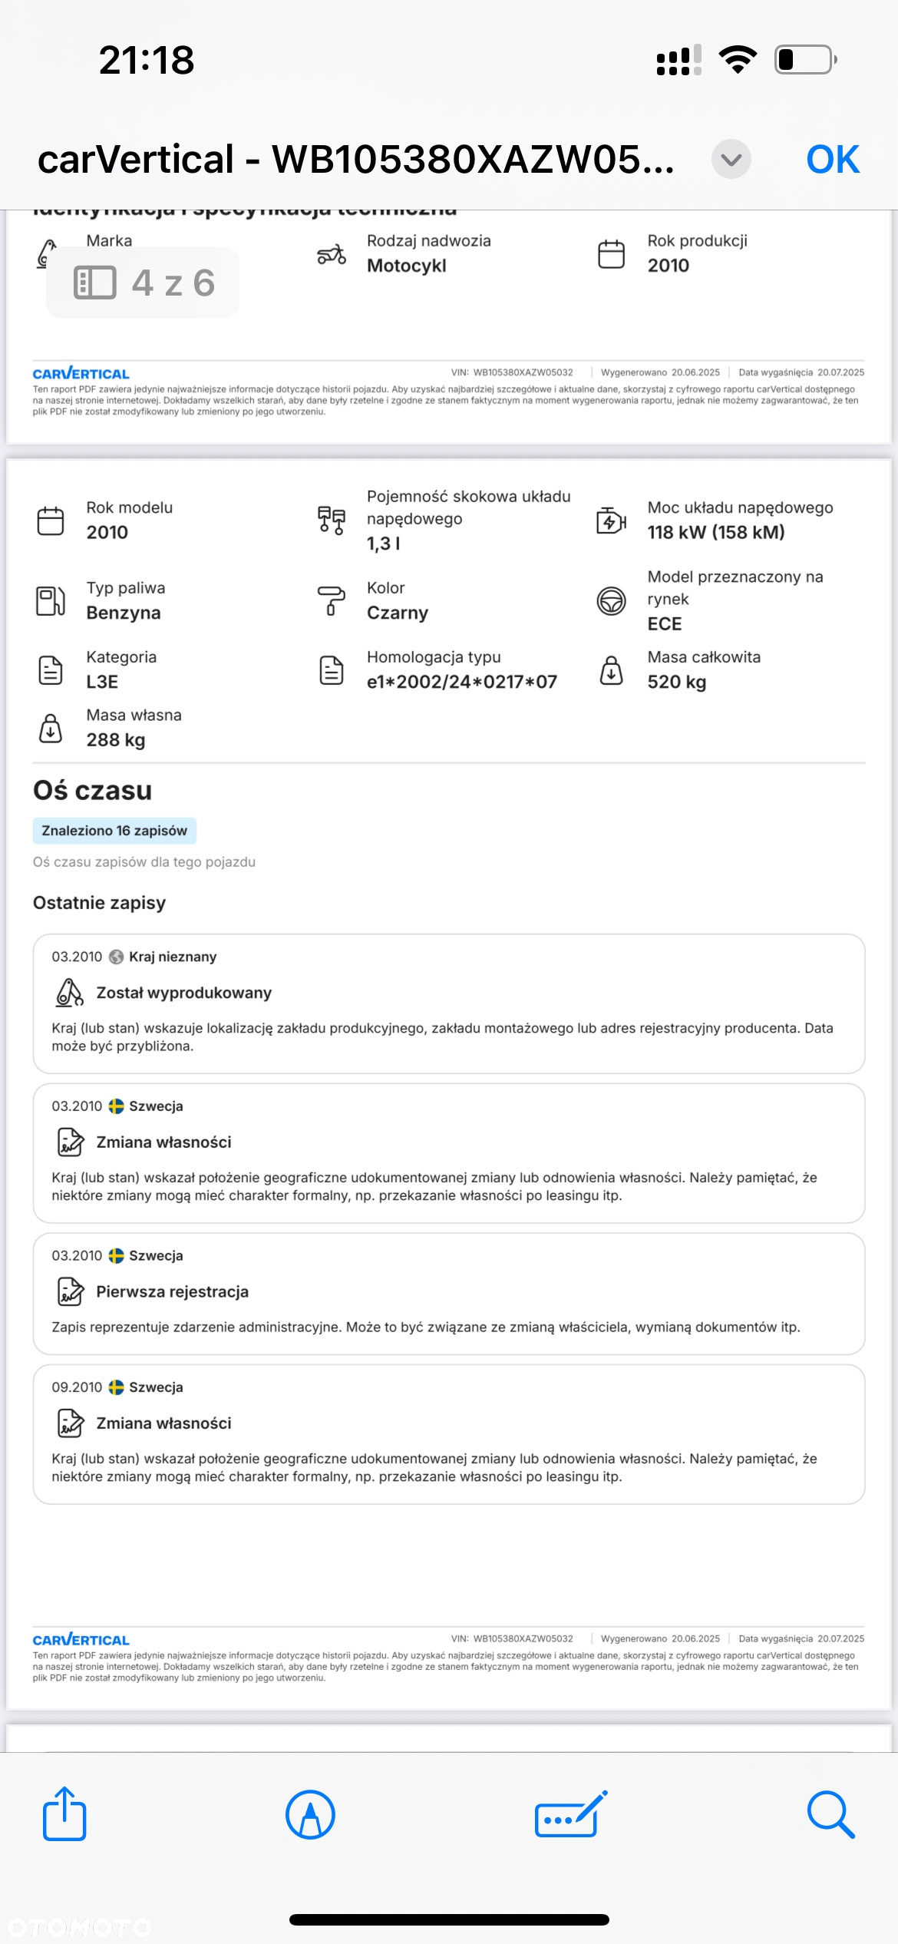The height and width of the screenshot is (1944, 898).
Task: Select the e1*2002/24*0217*07 homologation value
Action: [x=462, y=682]
